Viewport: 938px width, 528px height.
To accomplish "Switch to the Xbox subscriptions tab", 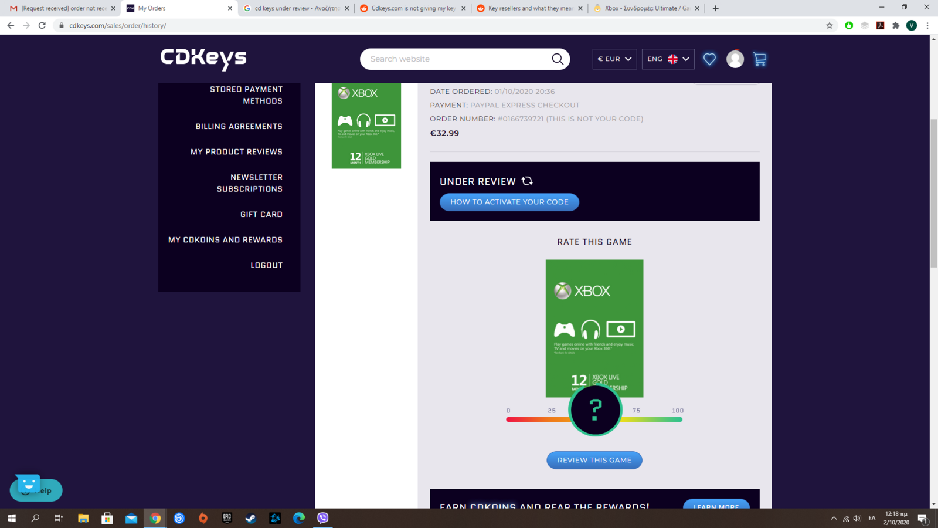I will click(x=647, y=8).
